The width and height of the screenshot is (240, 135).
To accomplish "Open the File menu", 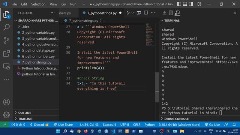I will coord(14,4).
